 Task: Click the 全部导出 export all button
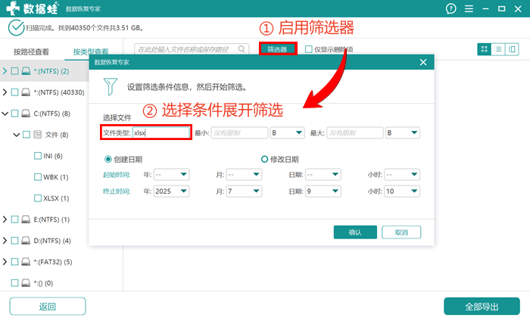click(x=482, y=307)
